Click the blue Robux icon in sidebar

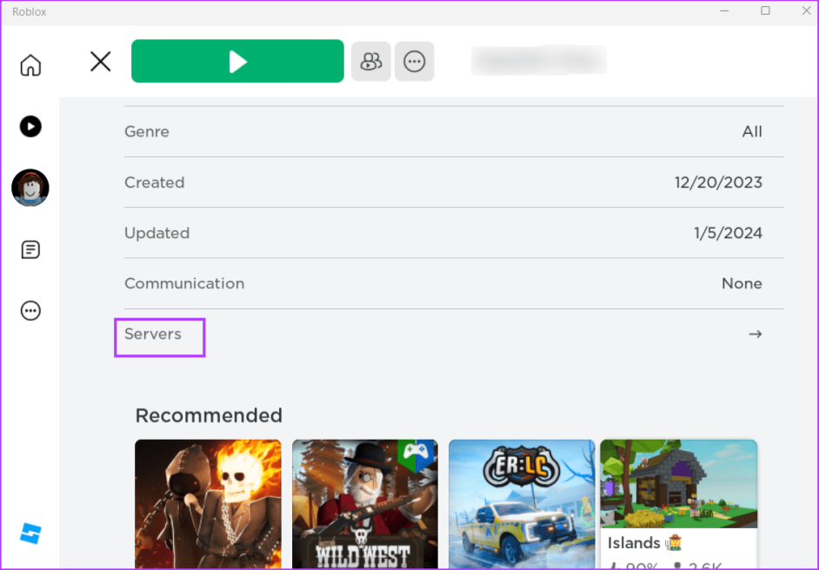point(30,534)
